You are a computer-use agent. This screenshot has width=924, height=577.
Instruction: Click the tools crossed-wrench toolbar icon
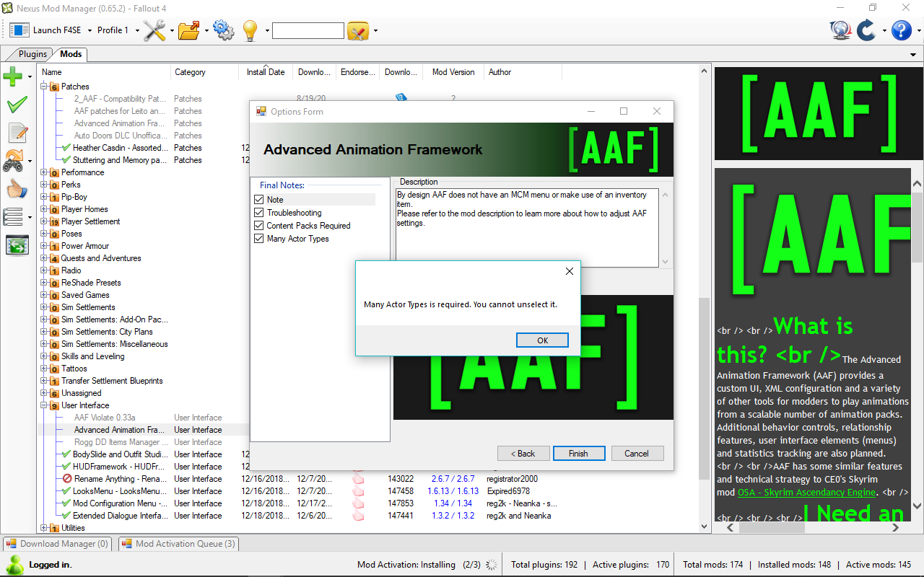click(x=154, y=30)
